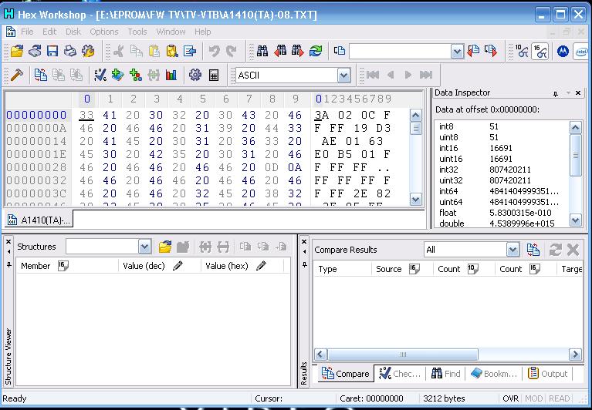
Task: Click the Value (hex) column header
Action: pos(242,266)
